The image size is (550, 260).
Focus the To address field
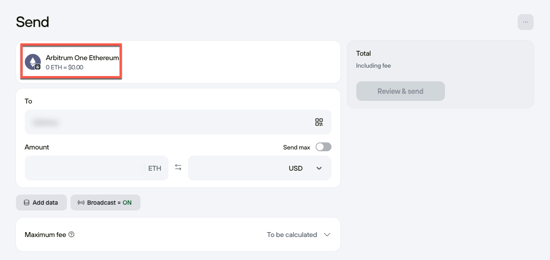click(168, 122)
